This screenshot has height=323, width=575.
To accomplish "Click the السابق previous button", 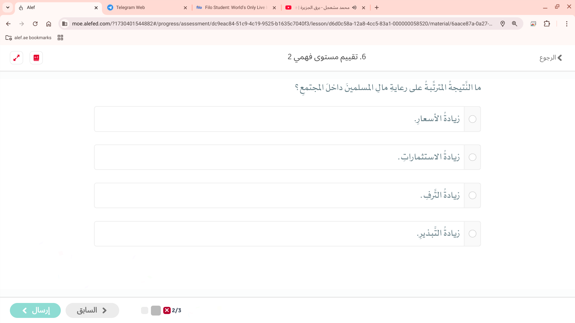I will pyautogui.click(x=92, y=310).
